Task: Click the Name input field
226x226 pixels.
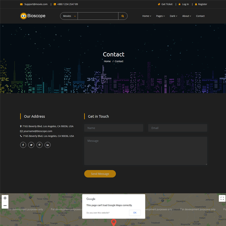Action: tap(114, 128)
